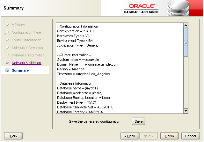This screenshot has height=142, width=204.
Task: Click the Summary step bullet icon
Action: (7, 70)
